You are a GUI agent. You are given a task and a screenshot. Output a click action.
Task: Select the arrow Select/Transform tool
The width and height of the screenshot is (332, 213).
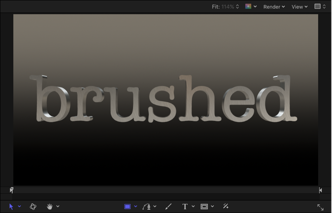11,206
